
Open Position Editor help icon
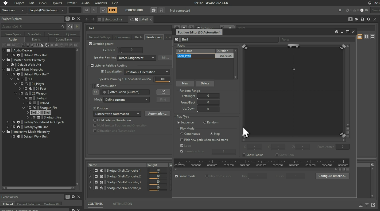(336, 32)
